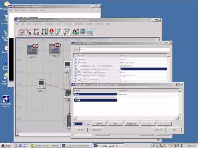Click the 'Single Processor' value cell
The width and height of the screenshot is (198, 148).
[x=128, y=76]
